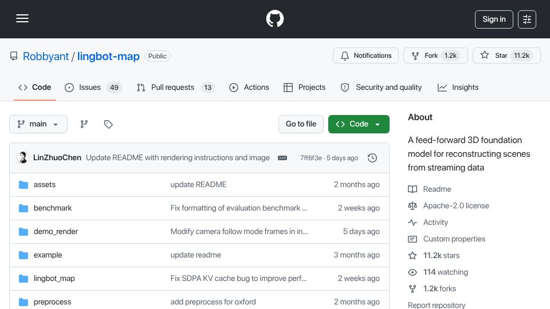Click the example folder icon
This screenshot has height=309, width=550.
tap(23, 255)
